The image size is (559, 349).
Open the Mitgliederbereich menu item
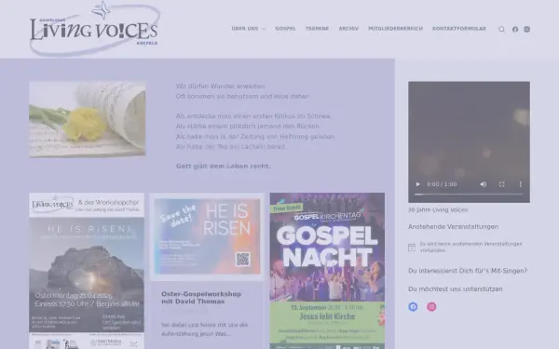click(x=395, y=29)
